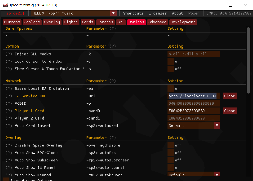This screenshot has height=181, width=253.
Task: Open help for Show Cursor & Touch Emulation
Action: tap(9, 69)
